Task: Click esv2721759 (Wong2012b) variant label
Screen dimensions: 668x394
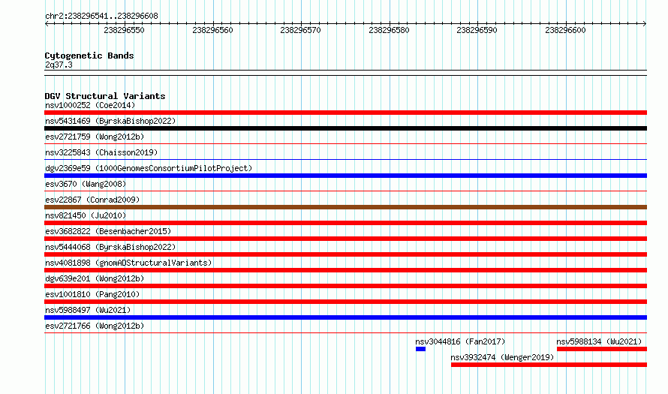Action: coord(95,137)
